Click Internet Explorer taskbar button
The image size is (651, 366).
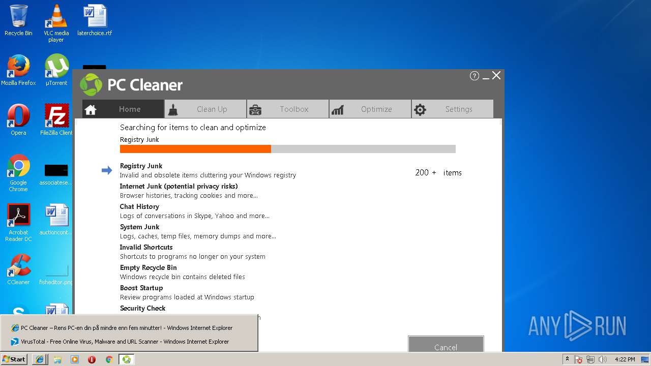coord(39,359)
